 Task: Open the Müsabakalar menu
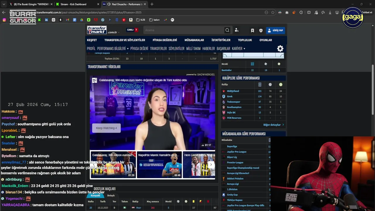tap(194, 40)
